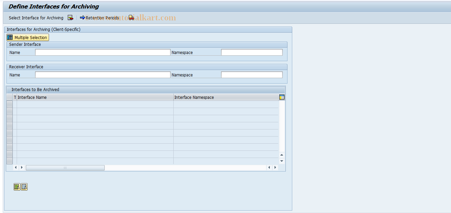Click the Sender Interface group title

[25, 45]
